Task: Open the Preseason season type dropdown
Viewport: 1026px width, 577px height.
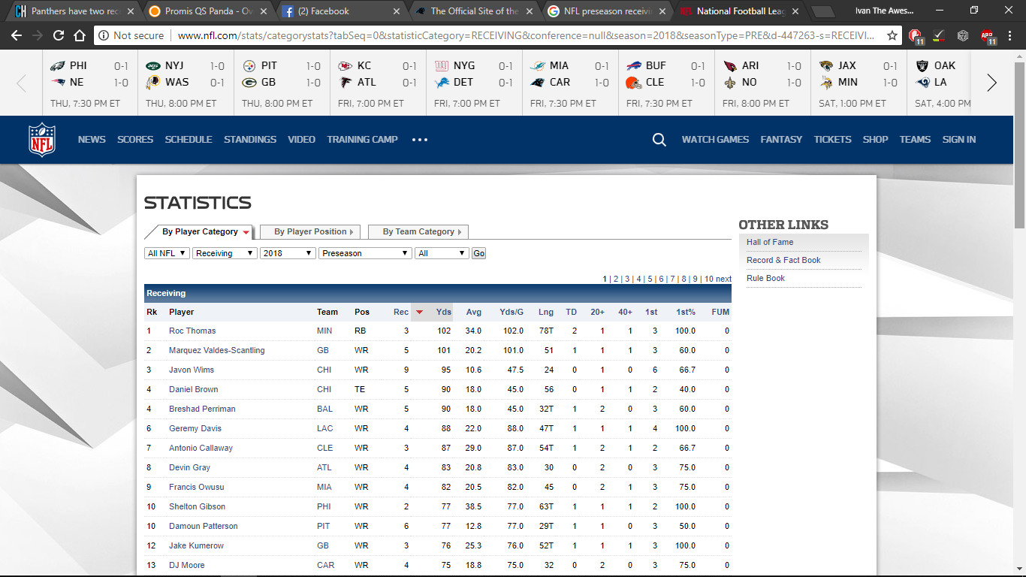Action: tap(365, 253)
